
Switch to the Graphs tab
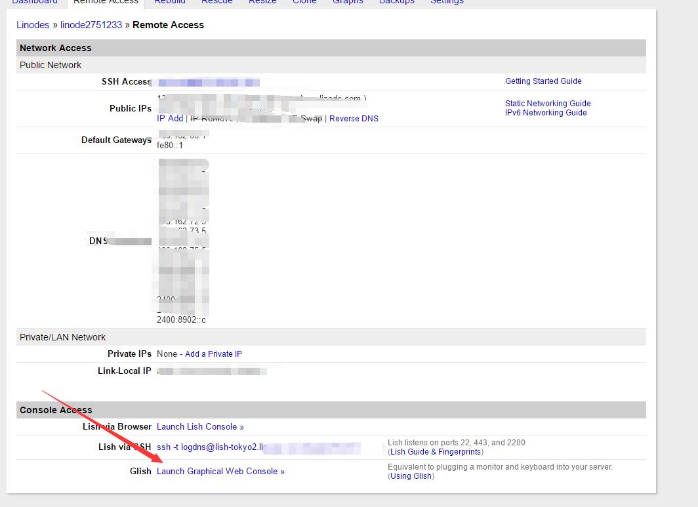(348, 2)
